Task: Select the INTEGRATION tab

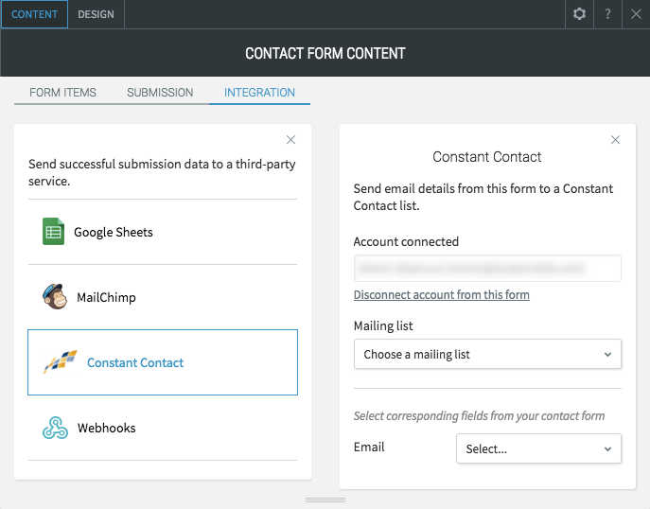Action: 259,92
